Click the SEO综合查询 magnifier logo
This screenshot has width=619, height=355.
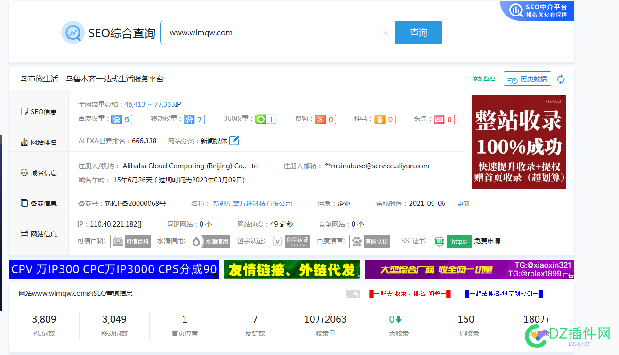tap(73, 32)
